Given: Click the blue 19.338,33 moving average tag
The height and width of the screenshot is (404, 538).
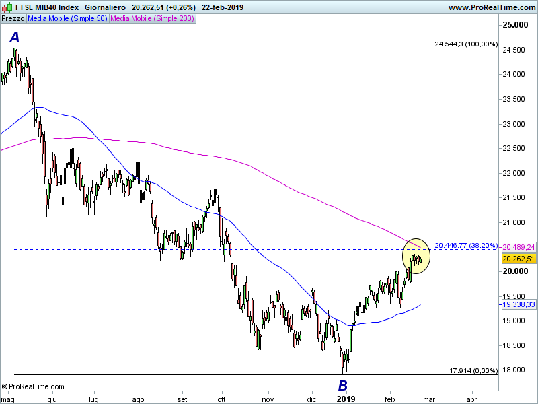Looking at the screenshot, I should [x=518, y=304].
